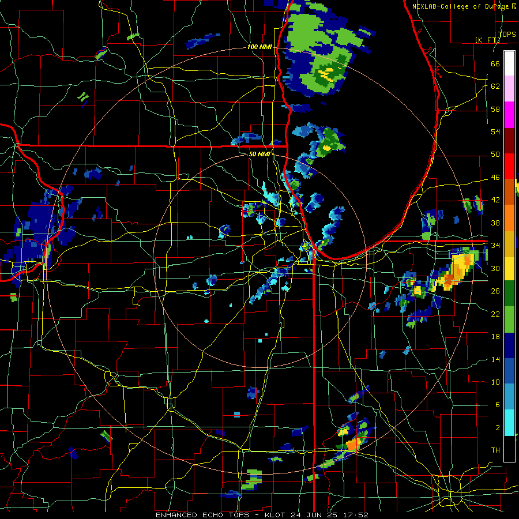Click the legend value "58"
Viewport: 519px width, 519px height.
pos(495,109)
